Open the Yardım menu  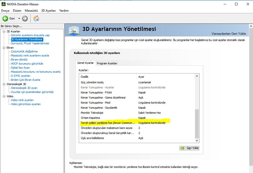tap(64, 11)
